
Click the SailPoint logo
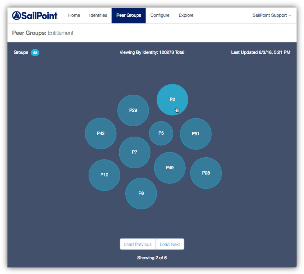(x=35, y=16)
